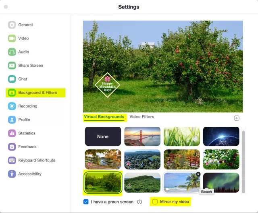Select the Audio headphones icon
The image size is (258, 213).
(x=12, y=52)
